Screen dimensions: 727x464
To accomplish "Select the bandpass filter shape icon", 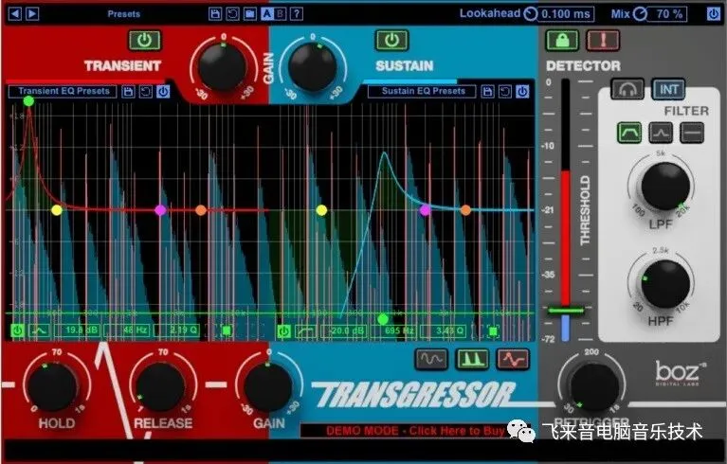I will click(629, 133).
